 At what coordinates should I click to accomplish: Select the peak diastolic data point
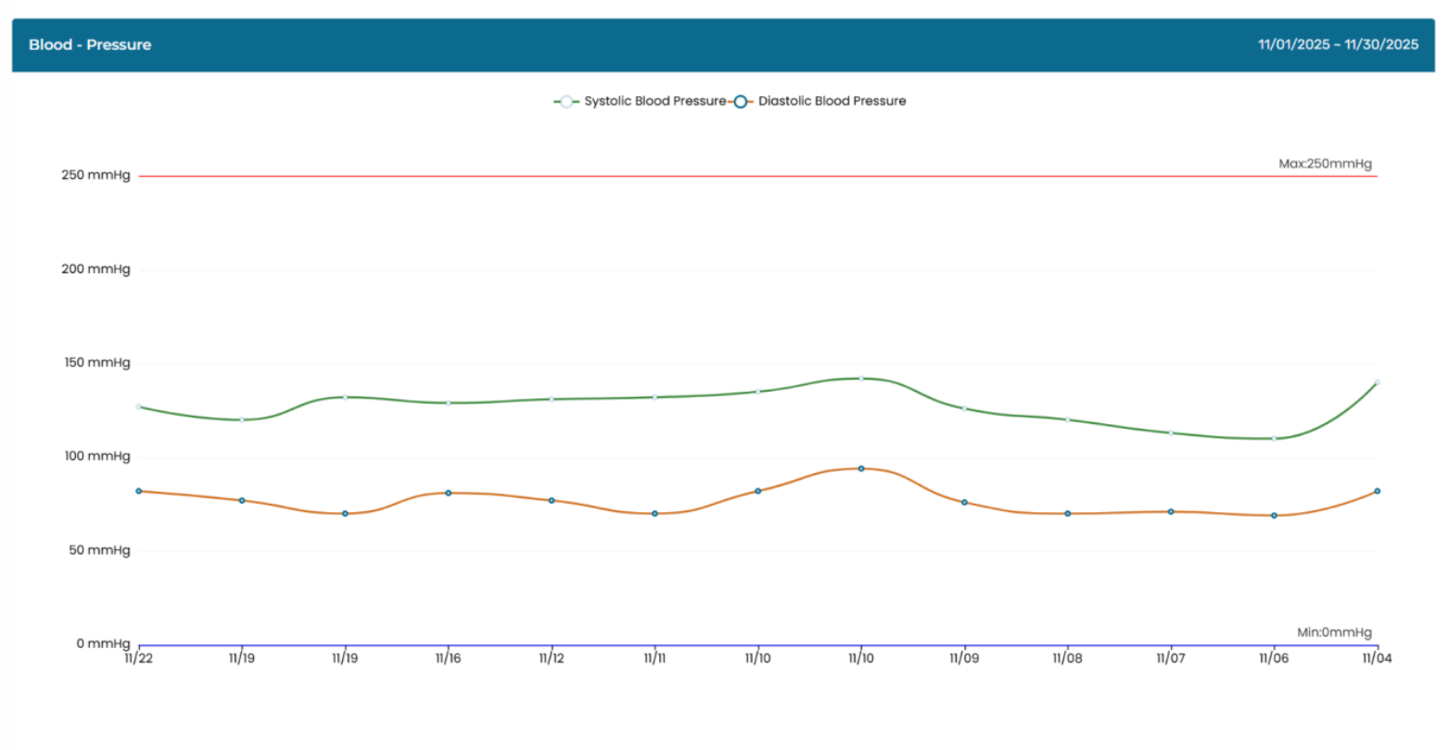pyautogui.click(x=861, y=469)
